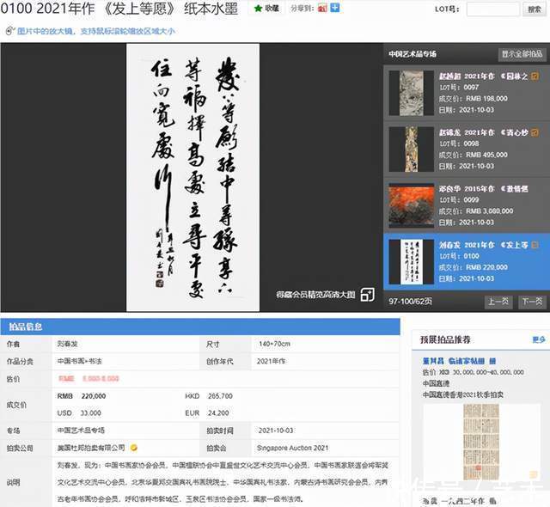
Task: Select the auction date 2021-10-03 cell
Action: [276, 431]
